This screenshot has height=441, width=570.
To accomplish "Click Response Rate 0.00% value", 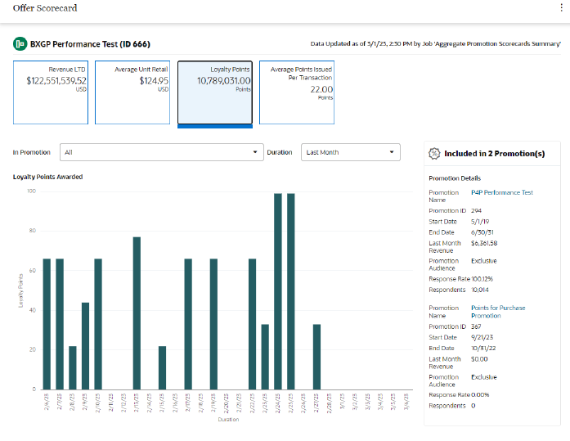I will pyautogui.click(x=480, y=395).
